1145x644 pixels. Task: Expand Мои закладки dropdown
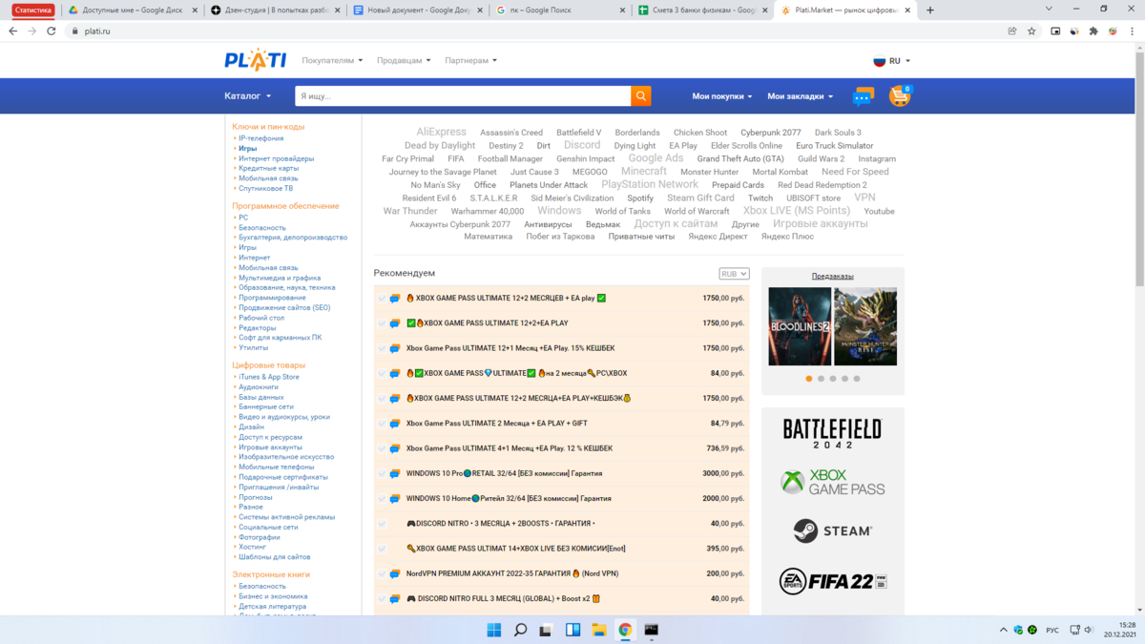801,96
